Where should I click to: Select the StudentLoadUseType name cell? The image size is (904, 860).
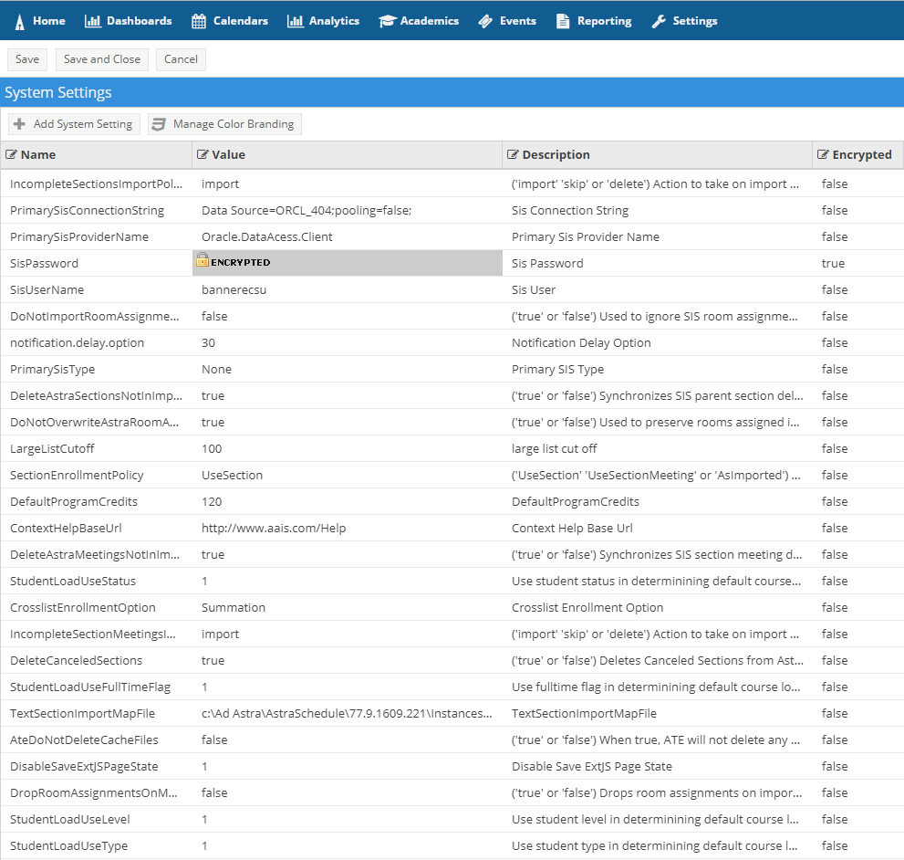point(97,846)
